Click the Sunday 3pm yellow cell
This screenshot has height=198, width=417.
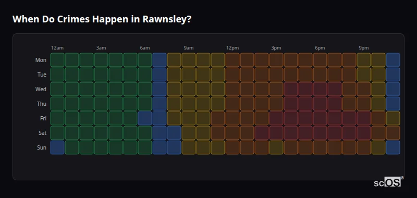(x=276, y=147)
